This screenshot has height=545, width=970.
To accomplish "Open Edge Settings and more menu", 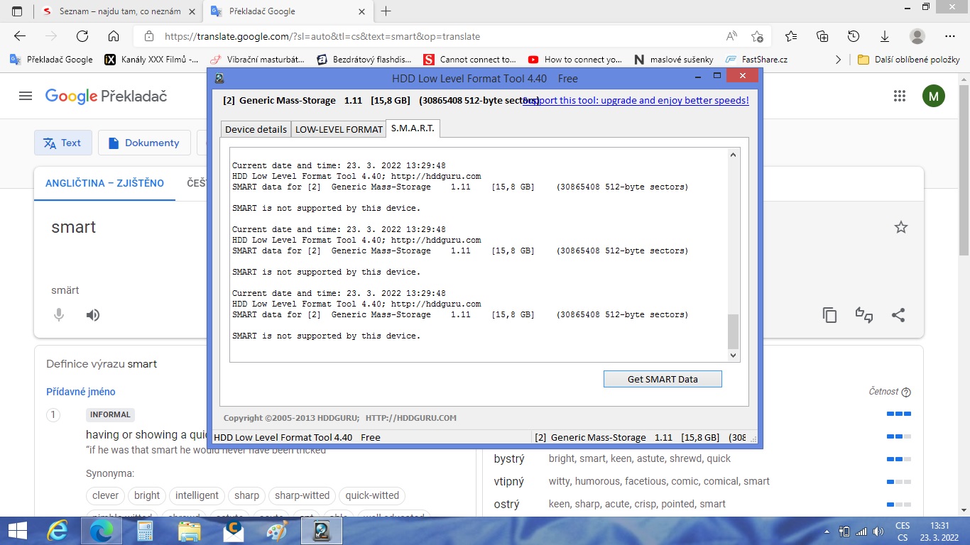I will click(x=950, y=36).
